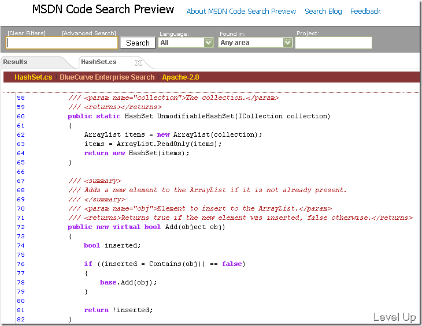Click 'ArrayList items = new ArrayList(collection);' line

click(173, 134)
